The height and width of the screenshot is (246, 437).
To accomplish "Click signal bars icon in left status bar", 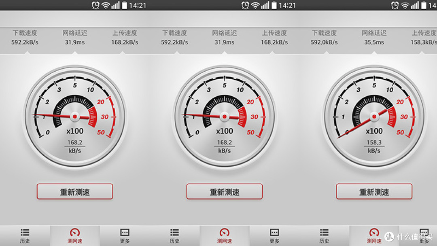I will 115,5.
